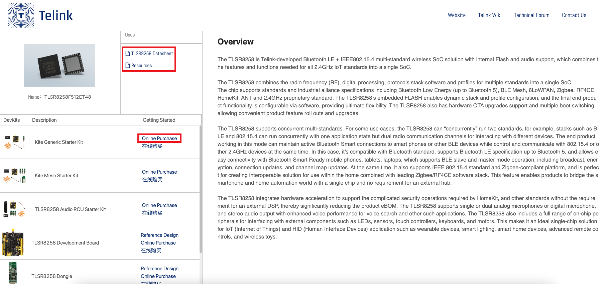The width and height of the screenshot is (610, 284).
Task: View the TLSR8258 chip product image
Action: [x=59, y=66]
